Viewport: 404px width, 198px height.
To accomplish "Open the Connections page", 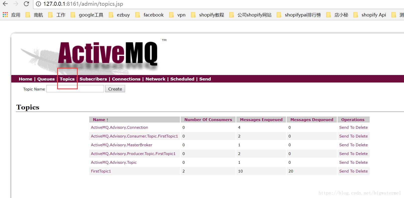I will pos(126,79).
